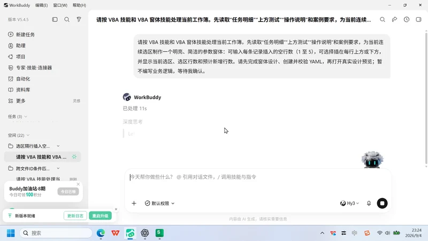Click the 更新日志 button
This screenshot has height=241, width=428.
[75, 216]
